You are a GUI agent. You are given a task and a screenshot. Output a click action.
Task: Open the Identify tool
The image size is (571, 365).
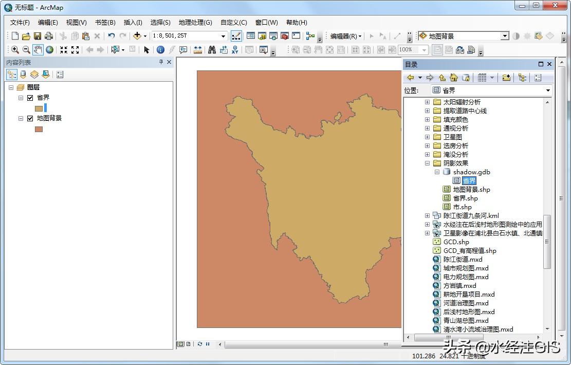[161, 50]
